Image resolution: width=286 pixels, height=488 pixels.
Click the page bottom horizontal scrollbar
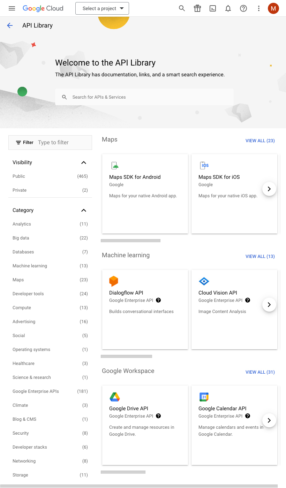139,486
